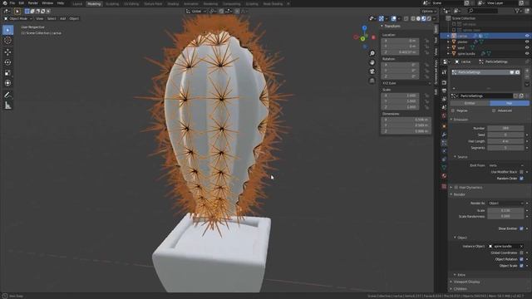This screenshot has height=299, width=532.
Task: Select the Emitter particle type button
Action: 470,103
